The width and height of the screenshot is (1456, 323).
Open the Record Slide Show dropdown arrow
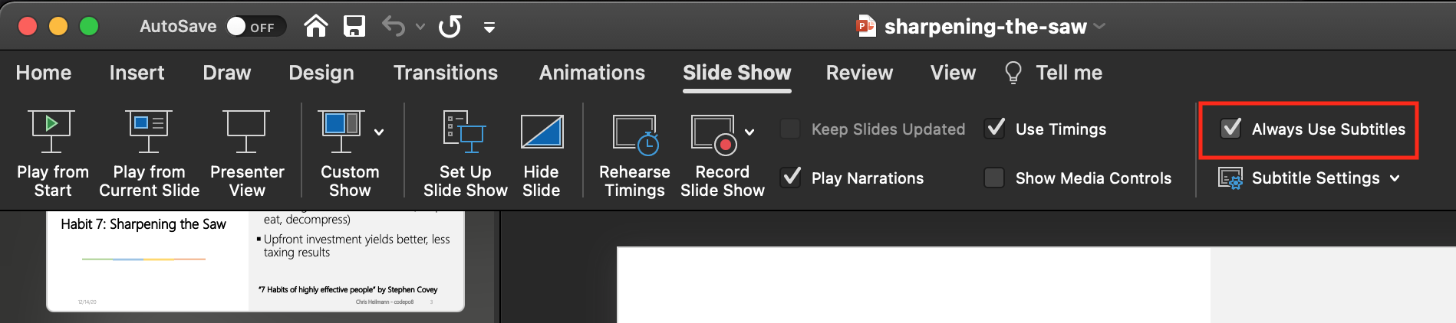(x=749, y=132)
